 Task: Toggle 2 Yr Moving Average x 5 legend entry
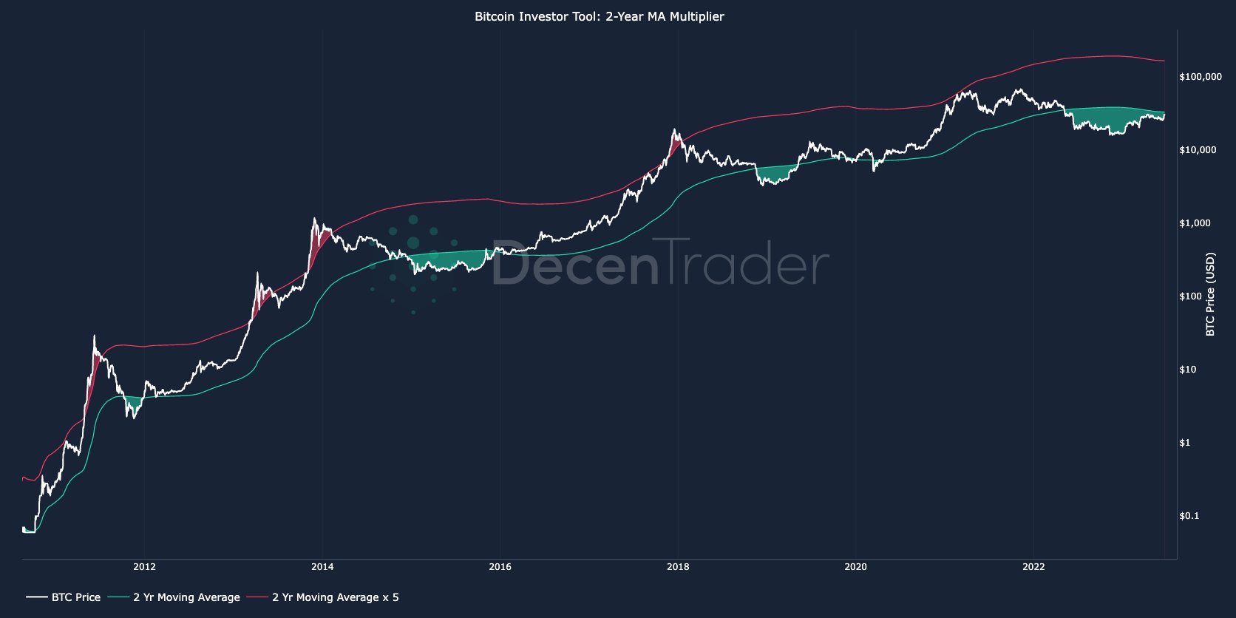click(x=335, y=597)
